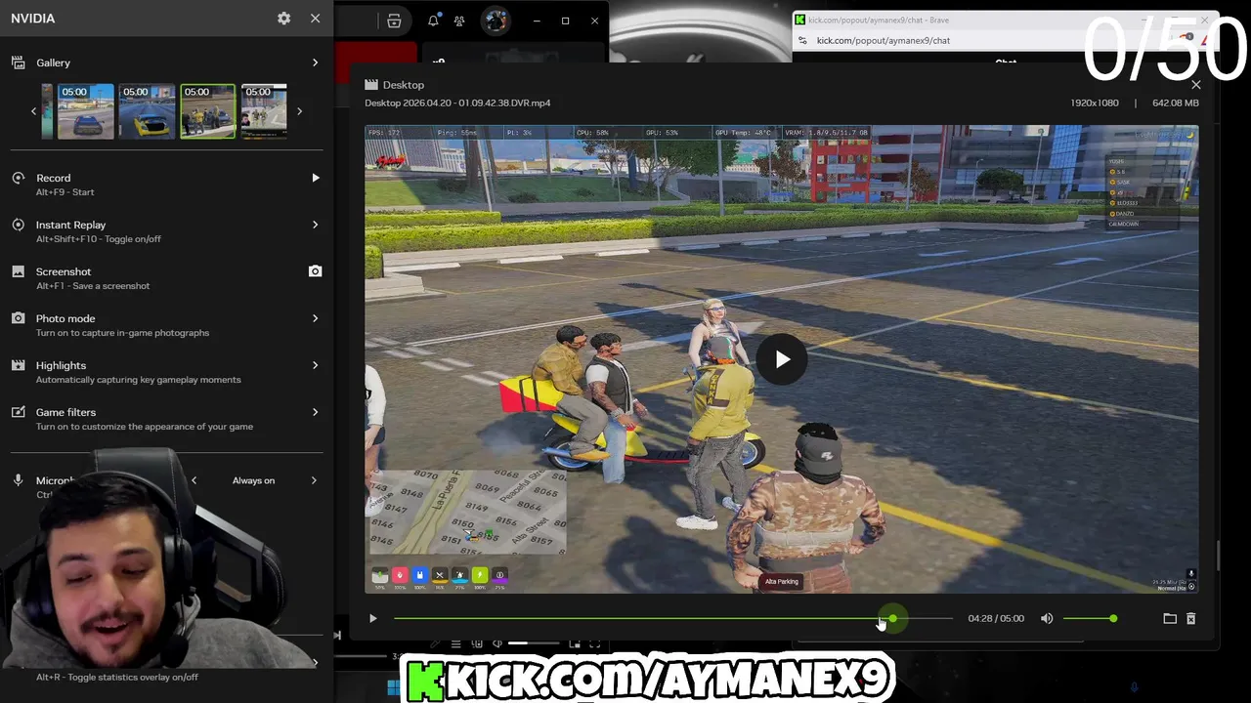Screen dimensions: 1251x703
Task: Expand the Gallery section chevron
Action: [315, 62]
